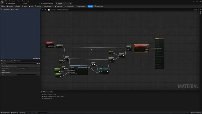Open the Preview State dropdown
The width and height of the screenshot is (202, 114).
(x=70, y=6)
